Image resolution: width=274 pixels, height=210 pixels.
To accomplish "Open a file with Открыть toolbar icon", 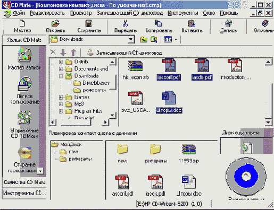I will tap(55, 26).
